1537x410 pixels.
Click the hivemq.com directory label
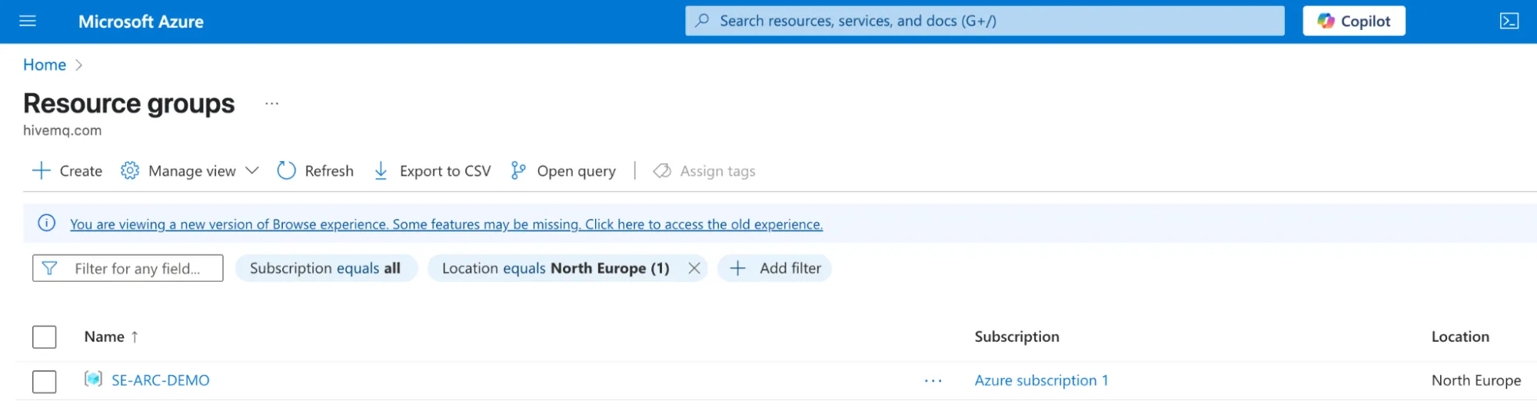[62, 131]
